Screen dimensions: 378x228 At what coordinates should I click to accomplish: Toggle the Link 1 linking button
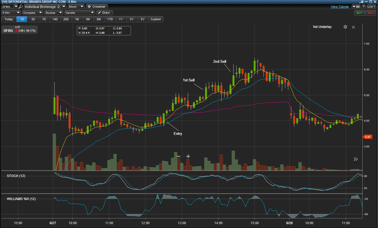coord(371,7)
